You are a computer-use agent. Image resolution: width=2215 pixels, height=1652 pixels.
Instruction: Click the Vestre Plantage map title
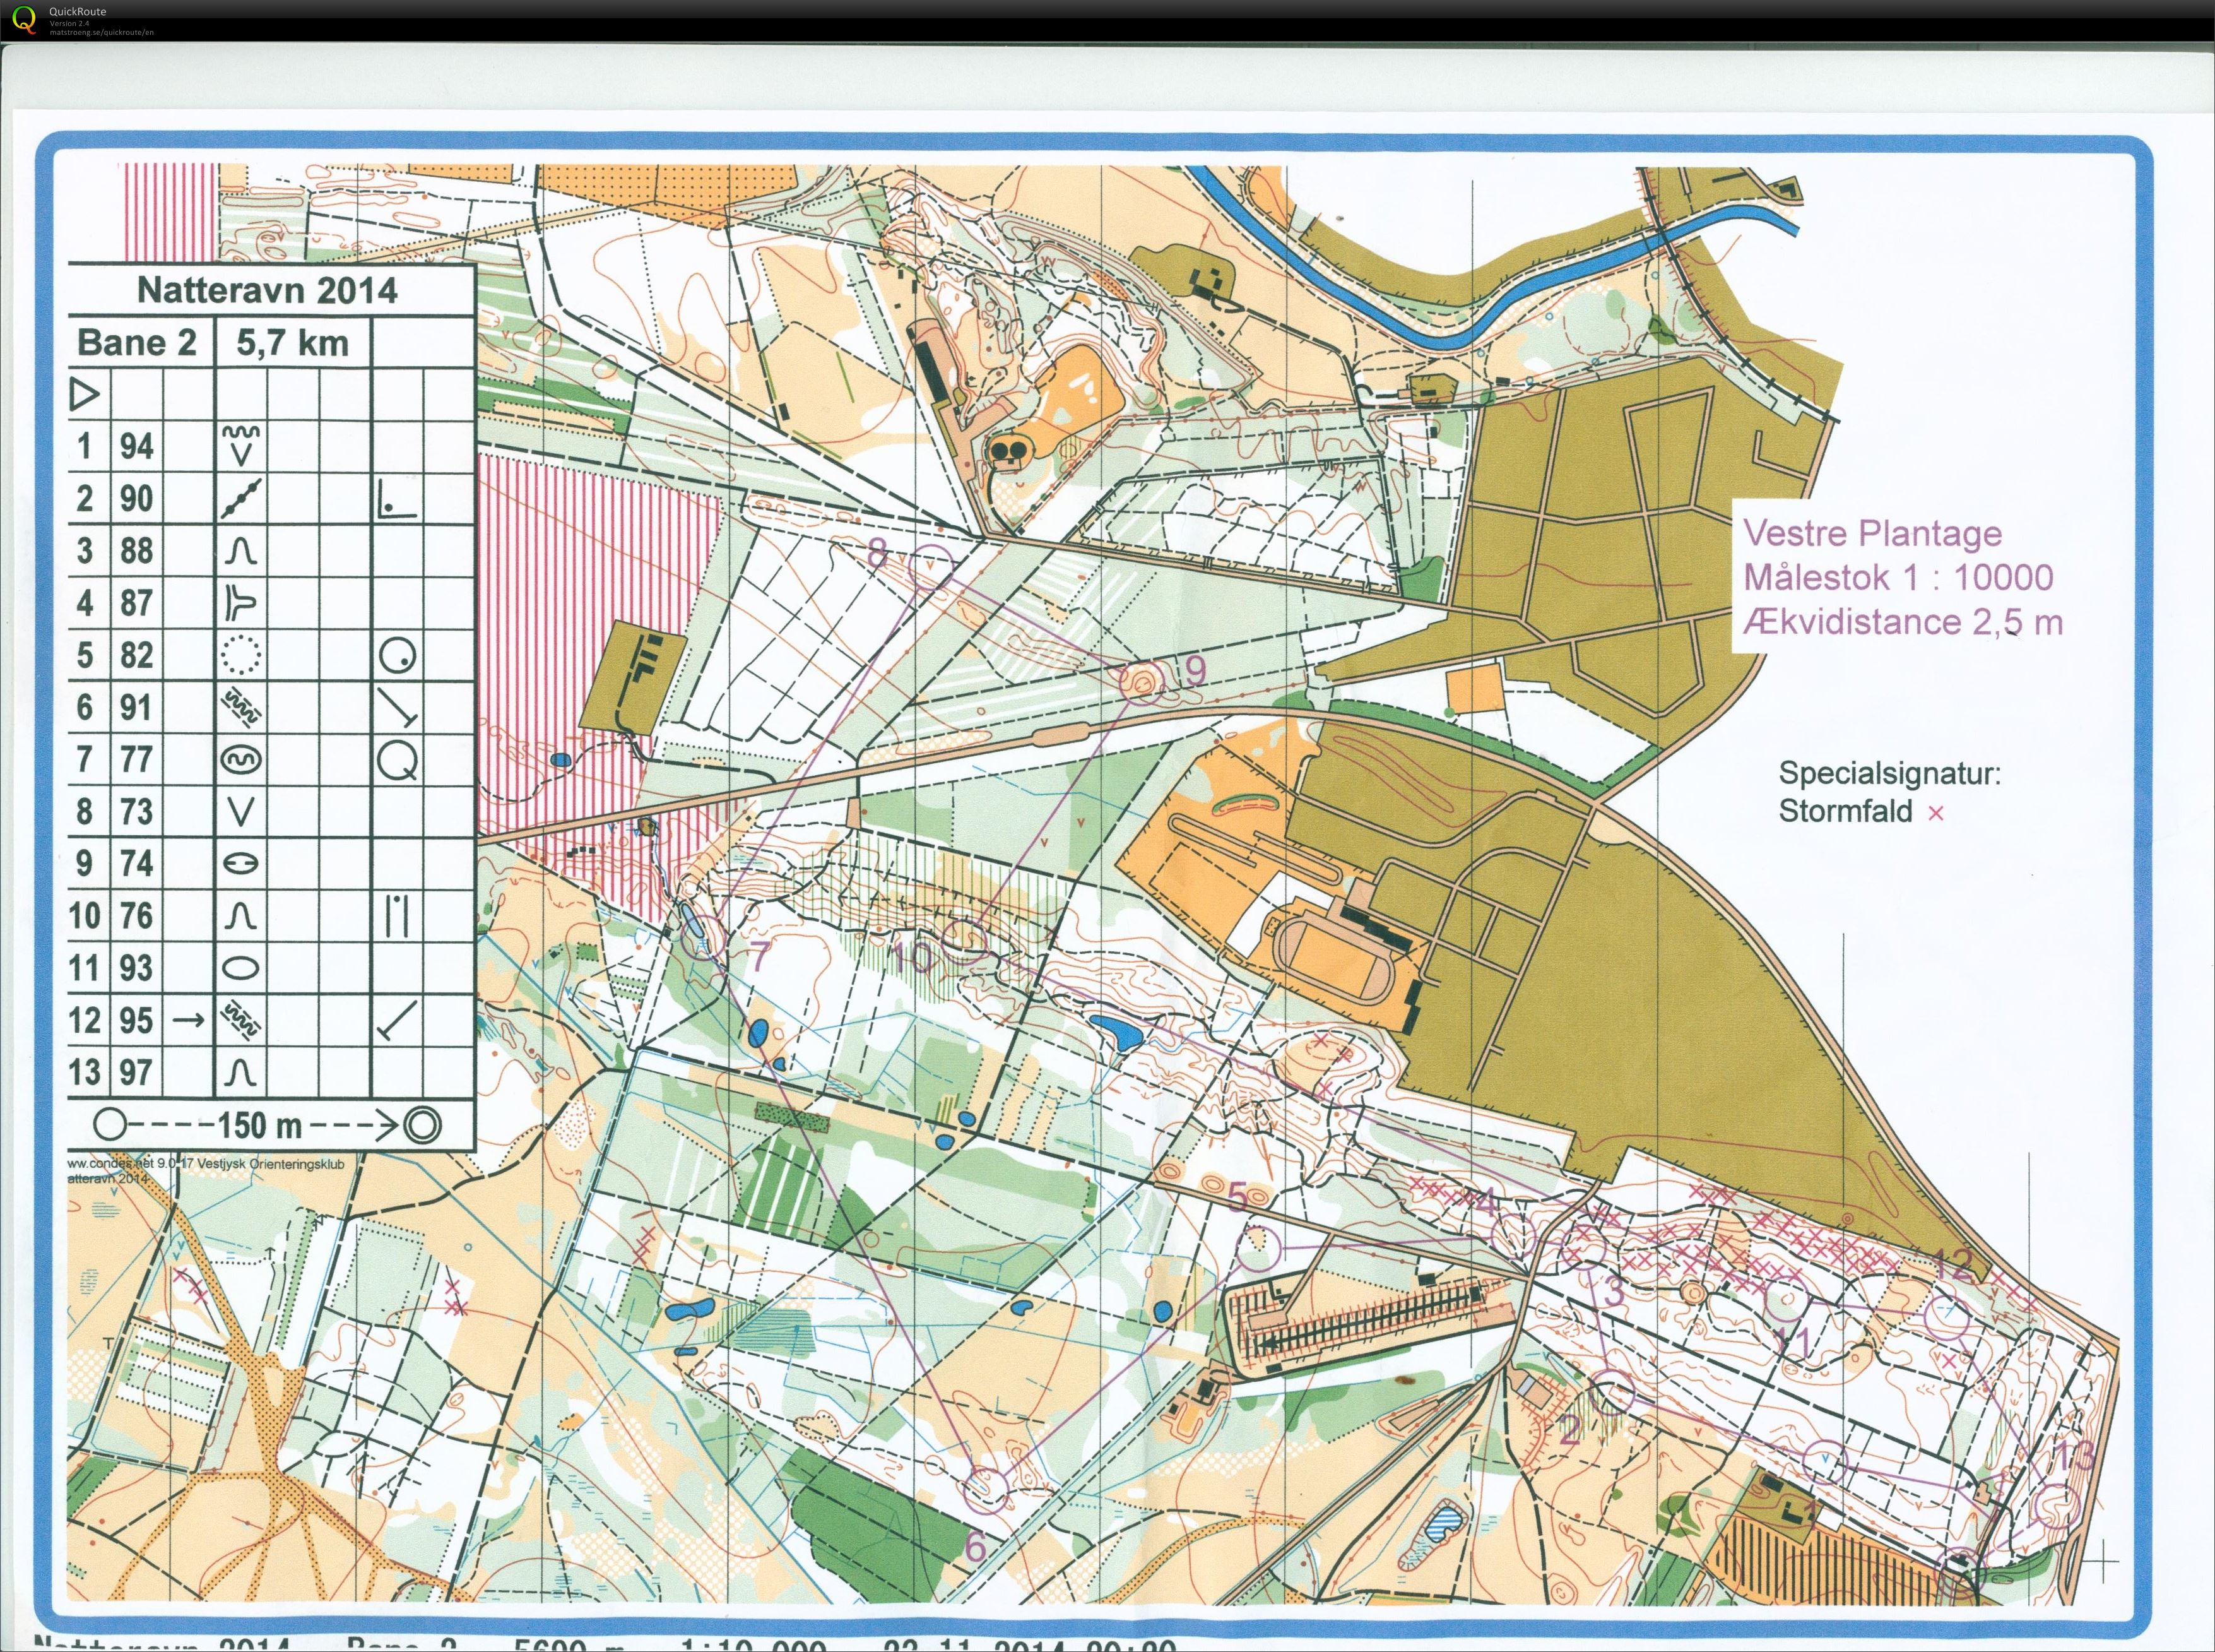[x=1873, y=533]
